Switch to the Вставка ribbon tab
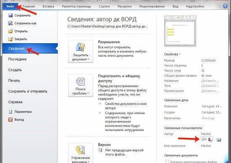Viewport: 231px width, 163px height. tap(48, 6)
